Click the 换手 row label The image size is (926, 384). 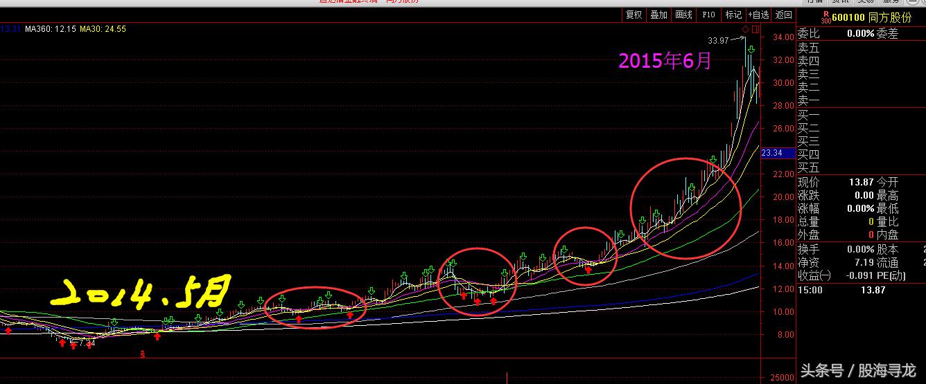(808, 249)
